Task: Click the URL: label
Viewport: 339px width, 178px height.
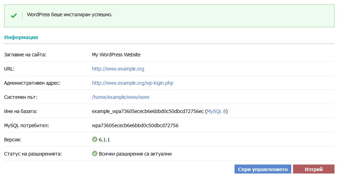Action: [x=9, y=69]
